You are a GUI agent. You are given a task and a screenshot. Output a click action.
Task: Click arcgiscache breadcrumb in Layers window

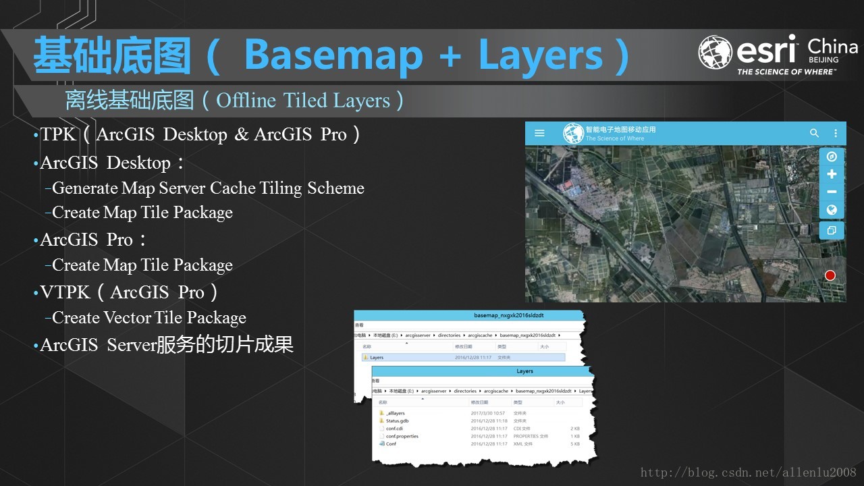pyautogui.click(x=496, y=391)
